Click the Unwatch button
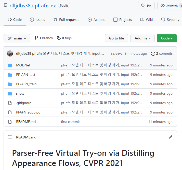This screenshot has height=170, width=182. click(x=170, y=6)
